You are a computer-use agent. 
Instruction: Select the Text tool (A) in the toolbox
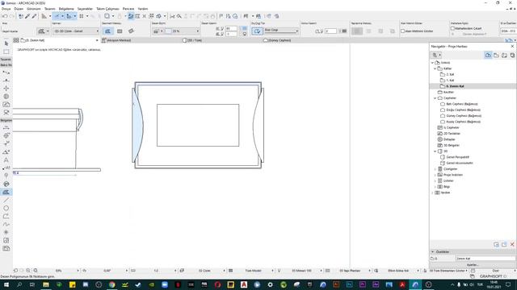pyautogui.click(x=6, y=160)
